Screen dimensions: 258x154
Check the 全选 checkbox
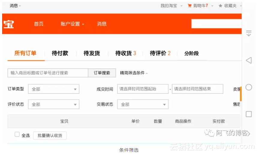[x=17, y=134]
